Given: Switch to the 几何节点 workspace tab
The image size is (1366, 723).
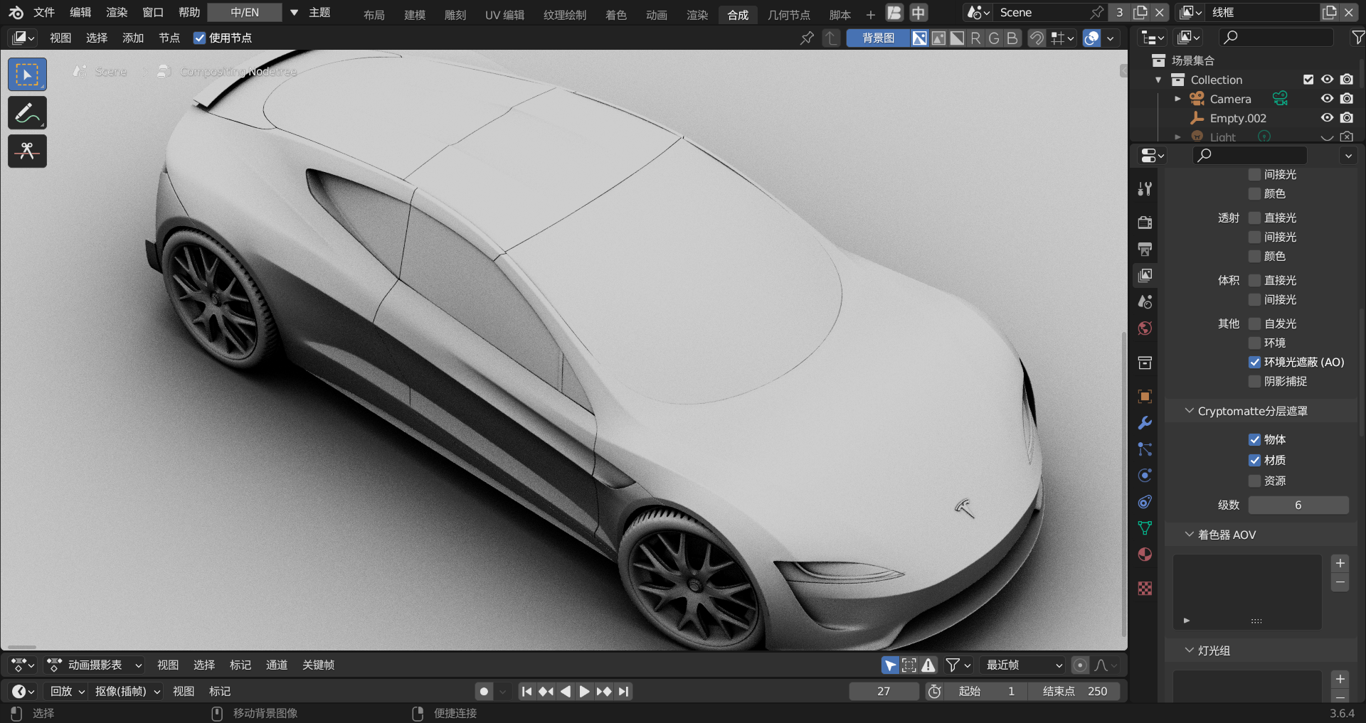Looking at the screenshot, I should click(x=789, y=14).
